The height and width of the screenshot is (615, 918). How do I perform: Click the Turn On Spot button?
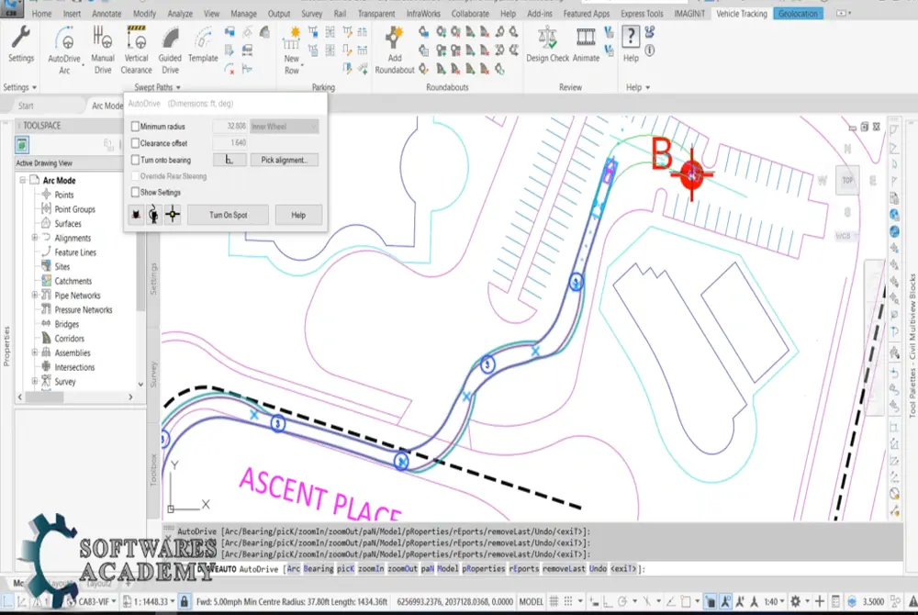228,215
